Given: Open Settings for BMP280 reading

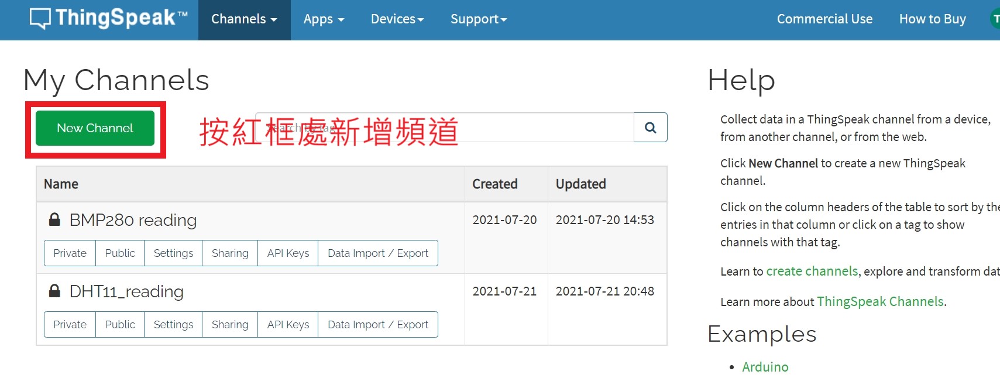Looking at the screenshot, I should [x=173, y=253].
